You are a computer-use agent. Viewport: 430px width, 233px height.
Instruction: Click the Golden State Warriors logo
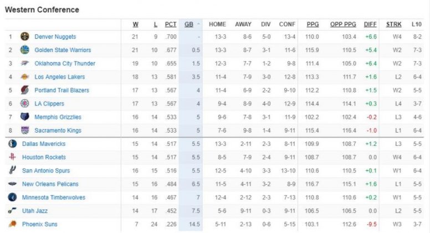point(24,50)
